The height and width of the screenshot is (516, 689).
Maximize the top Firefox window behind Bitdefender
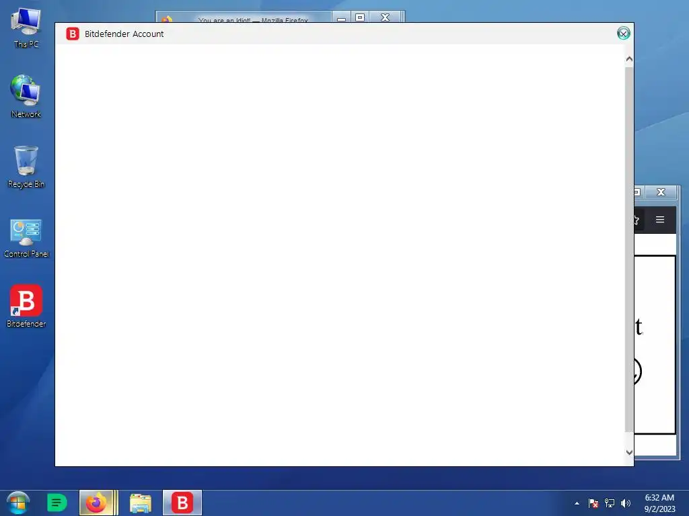click(360, 17)
